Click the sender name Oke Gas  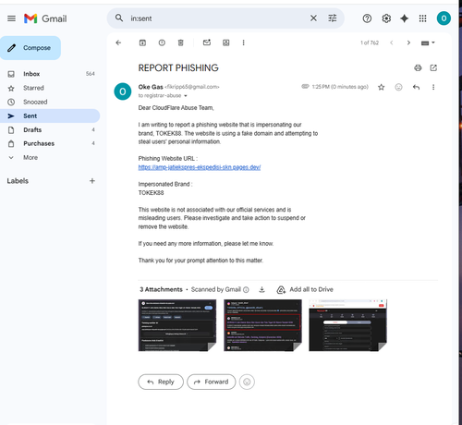pyautogui.click(x=151, y=87)
